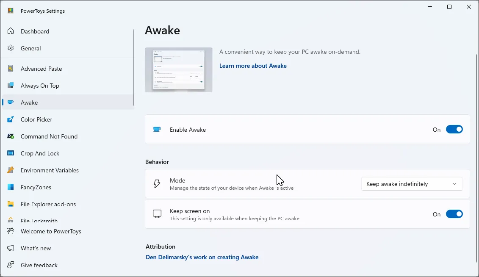Click the Crop And Lock icon
The image size is (479, 277).
tap(11, 153)
